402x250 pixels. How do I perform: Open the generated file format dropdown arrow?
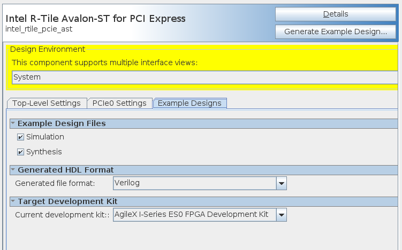pyautogui.click(x=282, y=183)
